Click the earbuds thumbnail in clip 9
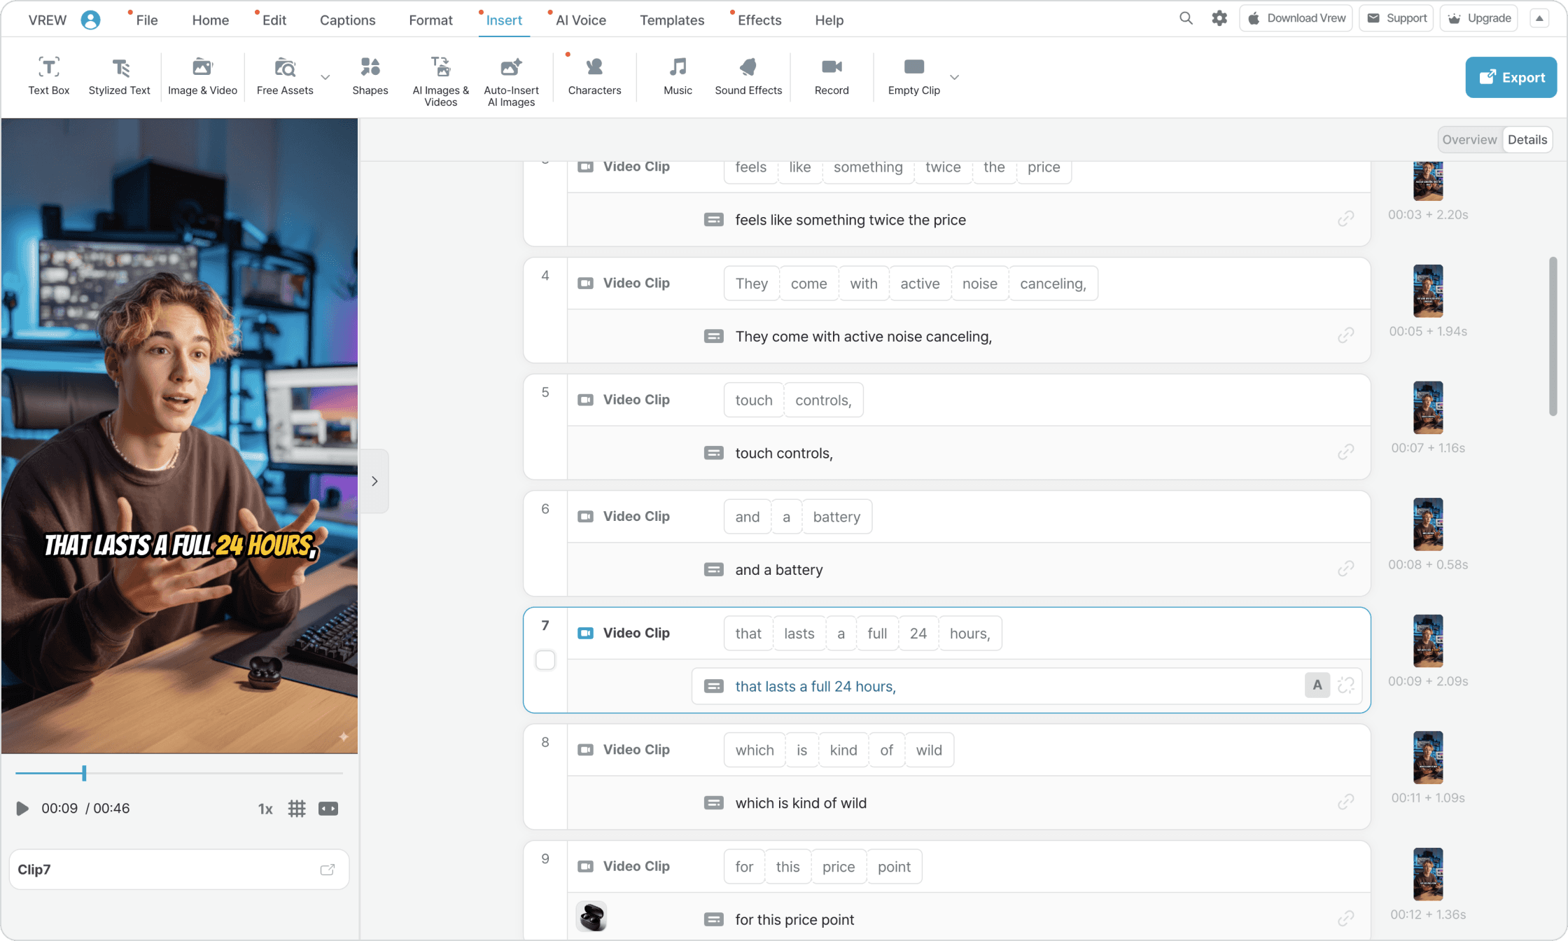Image resolution: width=1568 pixels, height=941 pixels. coord(591,916)
